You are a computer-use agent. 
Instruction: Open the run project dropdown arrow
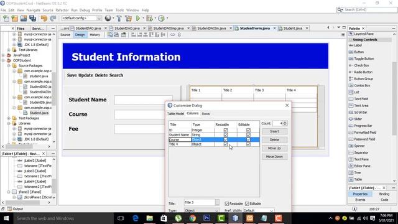point(143,18)
